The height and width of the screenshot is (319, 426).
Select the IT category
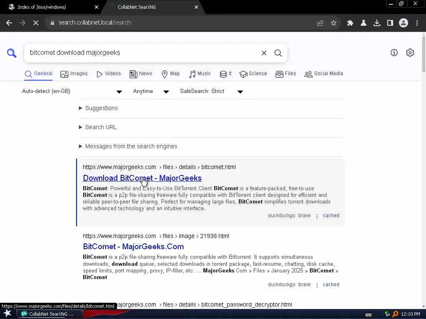[x=225, y=74]
